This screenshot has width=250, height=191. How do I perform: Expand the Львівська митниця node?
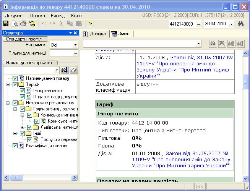[22, 128]
